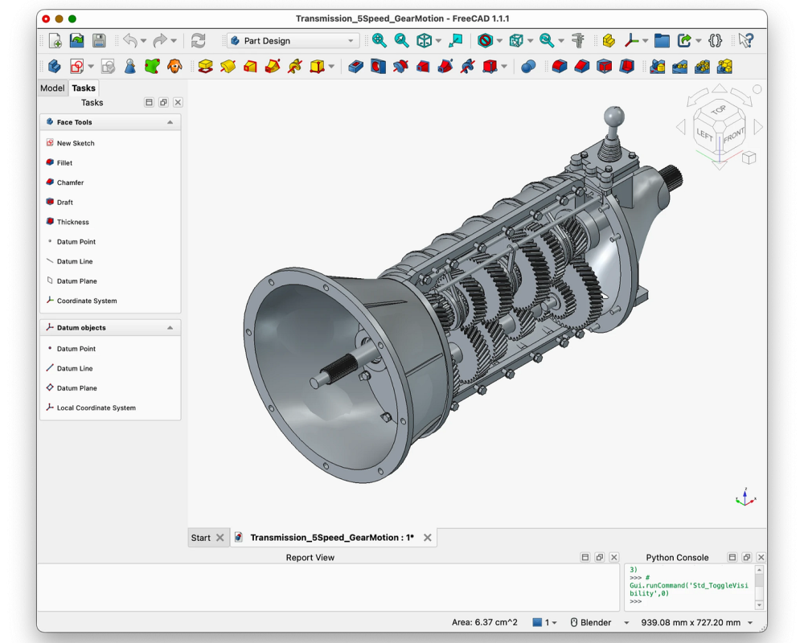
Task: Click the Python Console vertical scrollbar
Action: coord(760,588)
